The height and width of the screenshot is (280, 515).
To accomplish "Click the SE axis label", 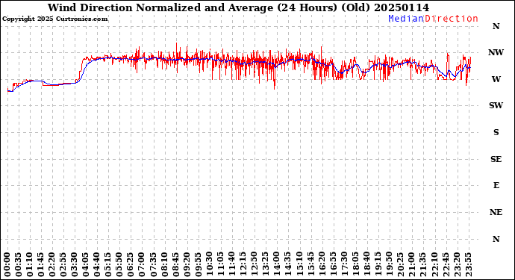I will pyautogui.click(x=496, y=159).
